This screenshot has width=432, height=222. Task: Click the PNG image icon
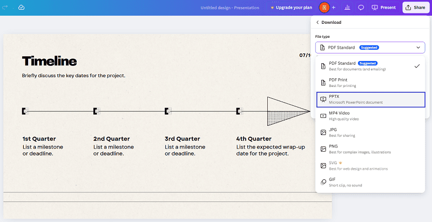coord(323,149)
